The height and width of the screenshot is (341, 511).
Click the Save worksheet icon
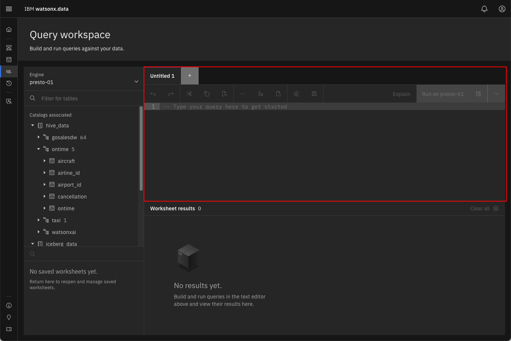pyautogui.click(x=314, y=94)
